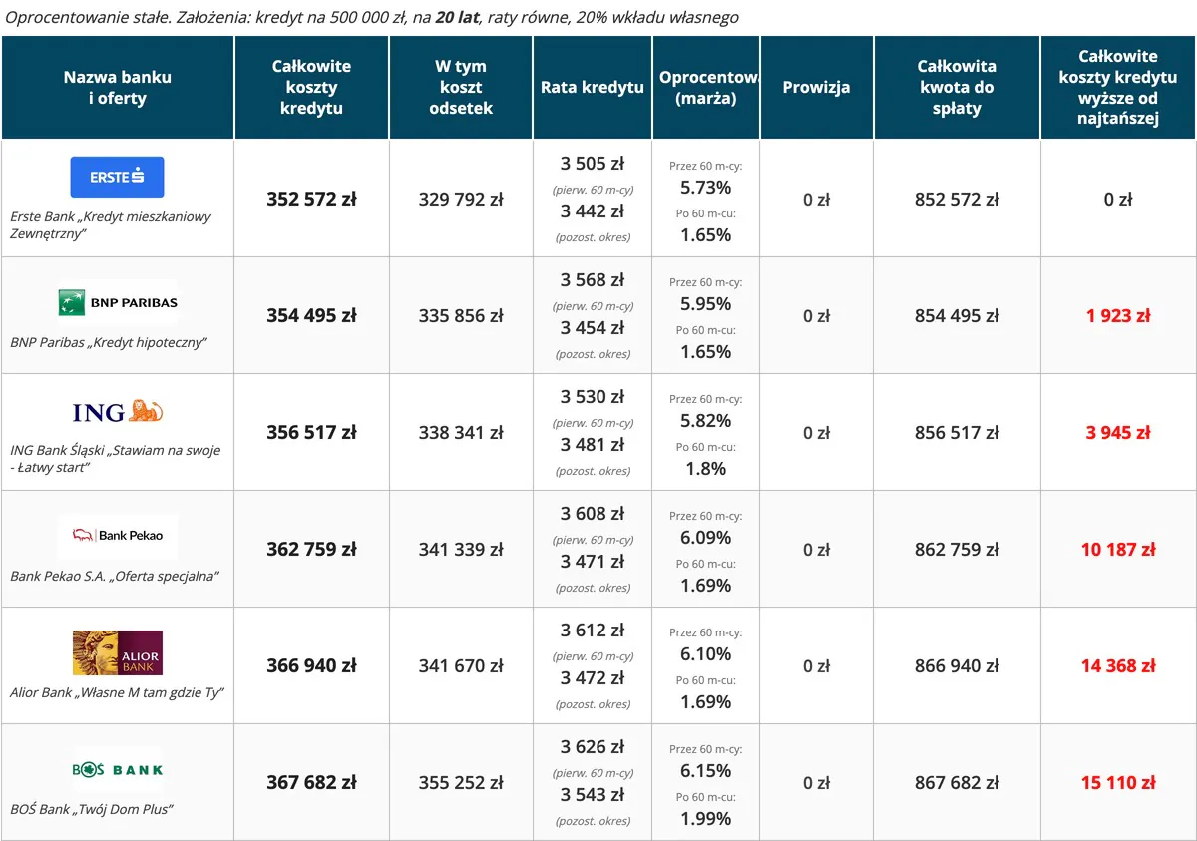
Task: Click the 'BNP Paribas Kredyt hipoteczny' offer text
Action: click(x=108, y=342)
